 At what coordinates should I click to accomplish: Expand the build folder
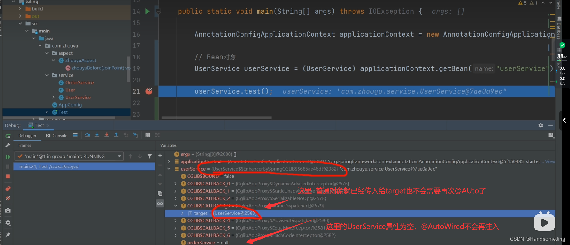tap(20, 9)
